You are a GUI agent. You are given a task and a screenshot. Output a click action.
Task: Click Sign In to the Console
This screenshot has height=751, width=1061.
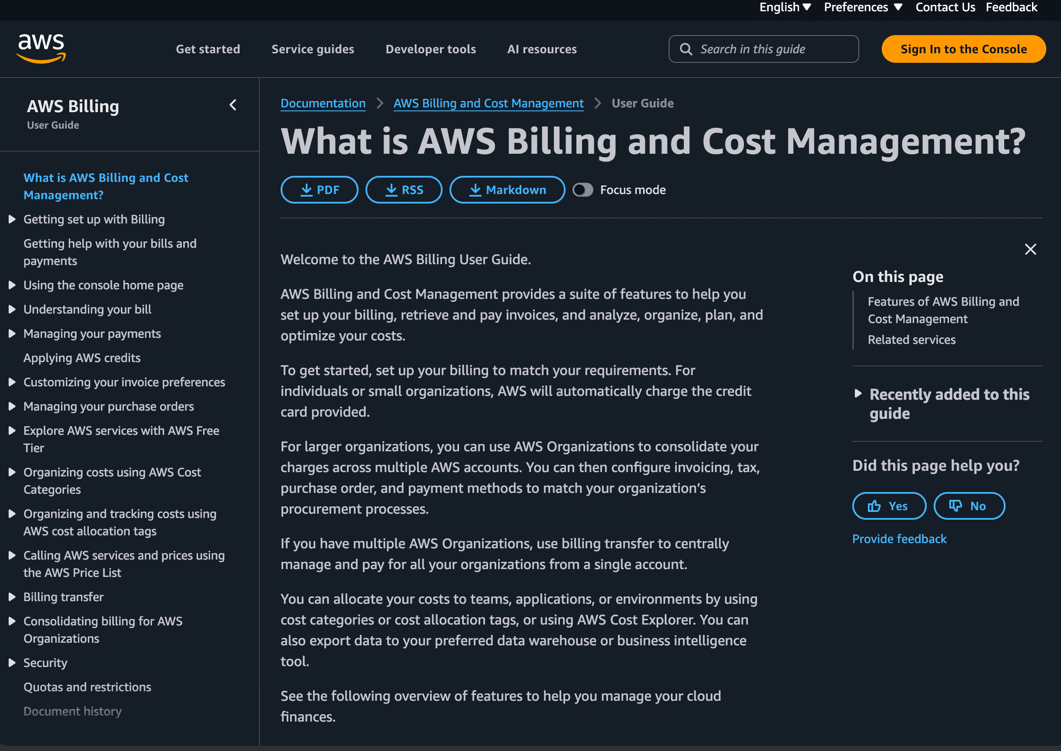coord(964,49)
